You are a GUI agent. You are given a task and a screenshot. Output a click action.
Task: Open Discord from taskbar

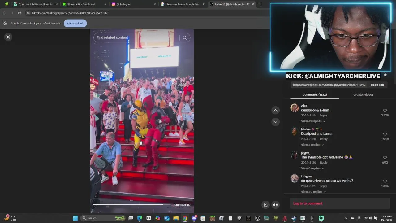(x=194, y=218)
